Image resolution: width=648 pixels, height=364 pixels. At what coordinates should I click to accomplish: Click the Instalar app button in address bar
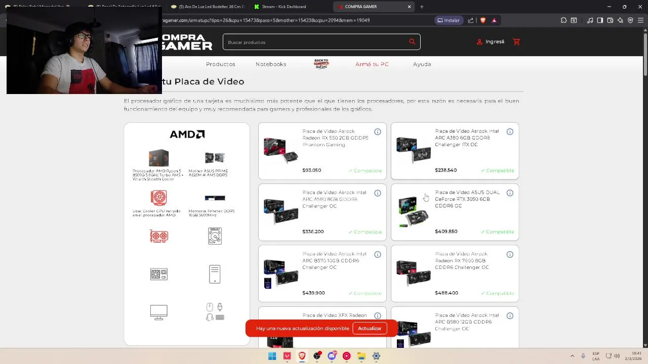point(449,20)
